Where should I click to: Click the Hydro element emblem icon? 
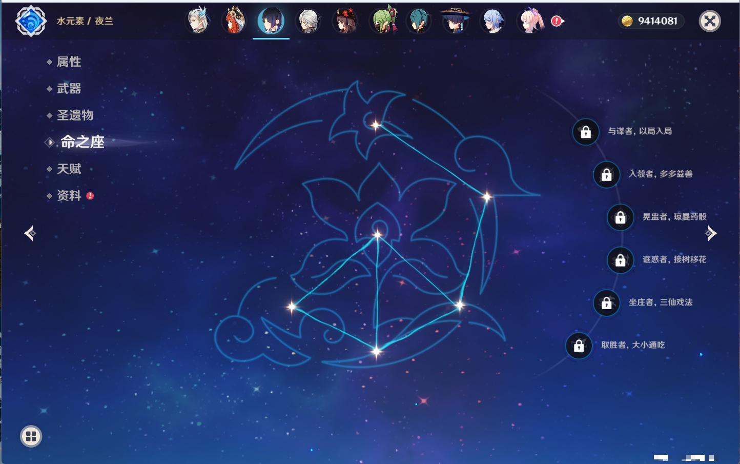coord(31,21)
